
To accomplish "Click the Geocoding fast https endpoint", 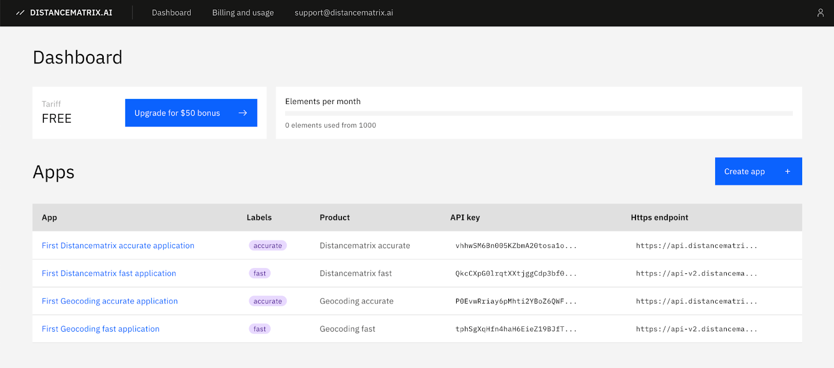I will click(x=696, y=329).
